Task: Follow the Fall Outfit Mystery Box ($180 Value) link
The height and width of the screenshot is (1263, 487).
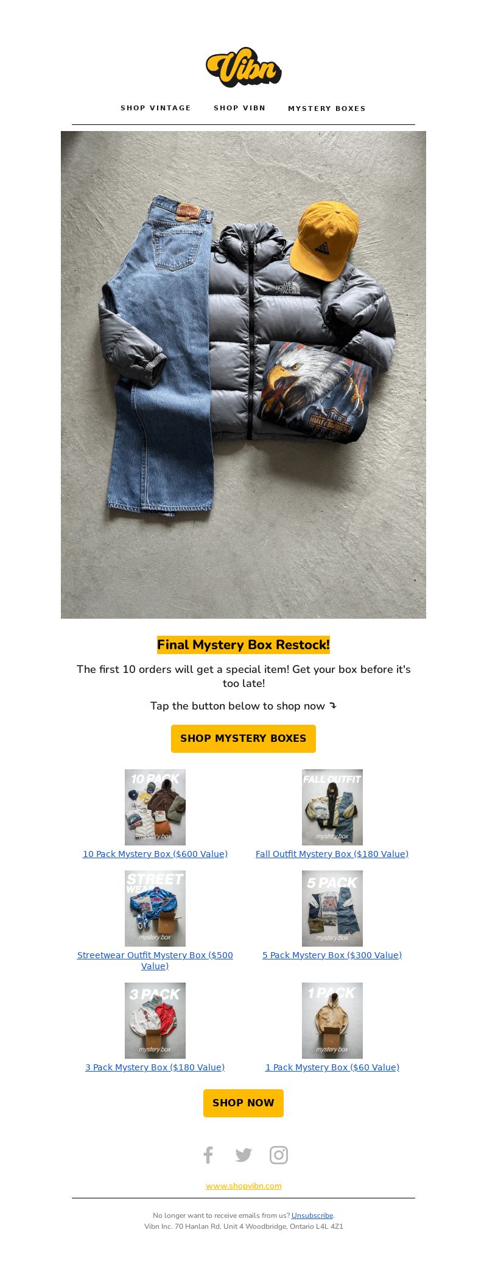Action: point(332,854)
